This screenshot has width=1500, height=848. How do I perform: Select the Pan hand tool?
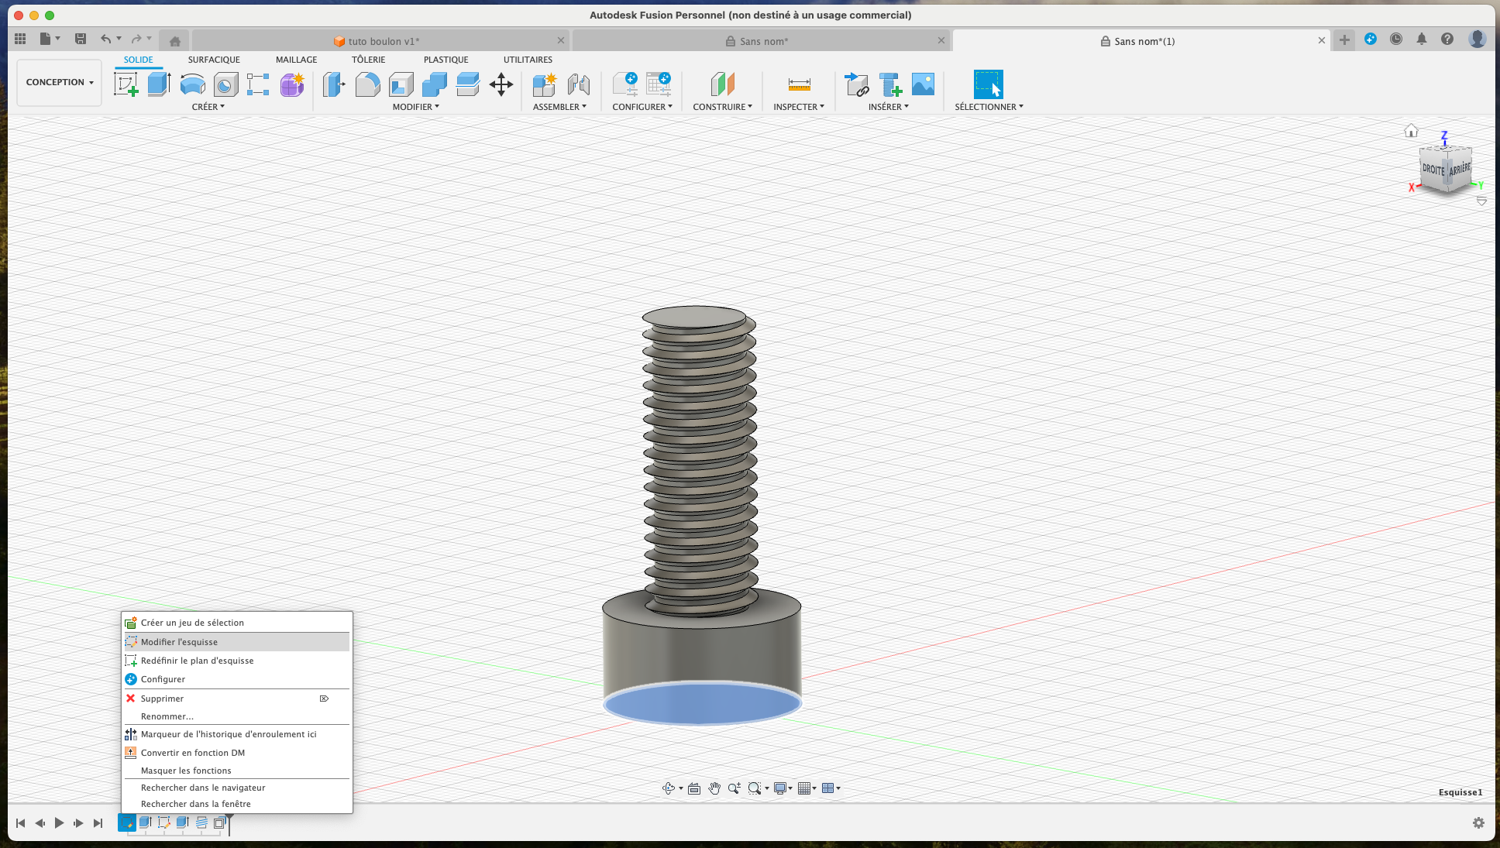714,788
